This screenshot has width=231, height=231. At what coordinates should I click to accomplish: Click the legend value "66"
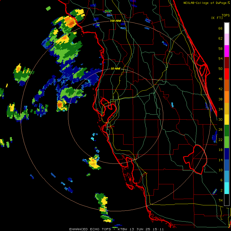(220, 28)
